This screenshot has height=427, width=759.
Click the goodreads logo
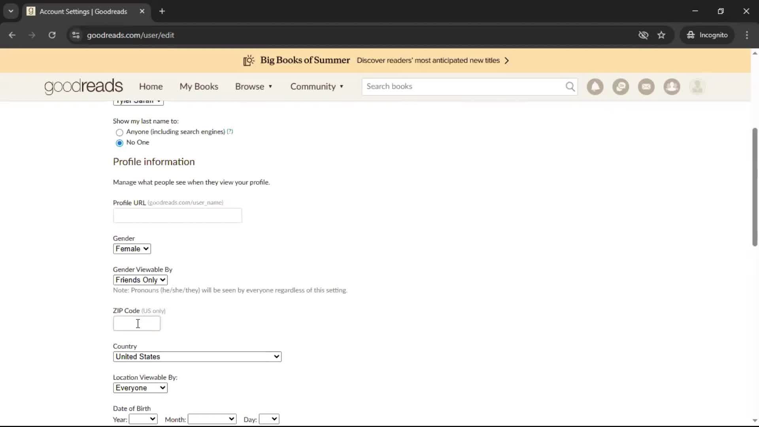tap(83, 86)
